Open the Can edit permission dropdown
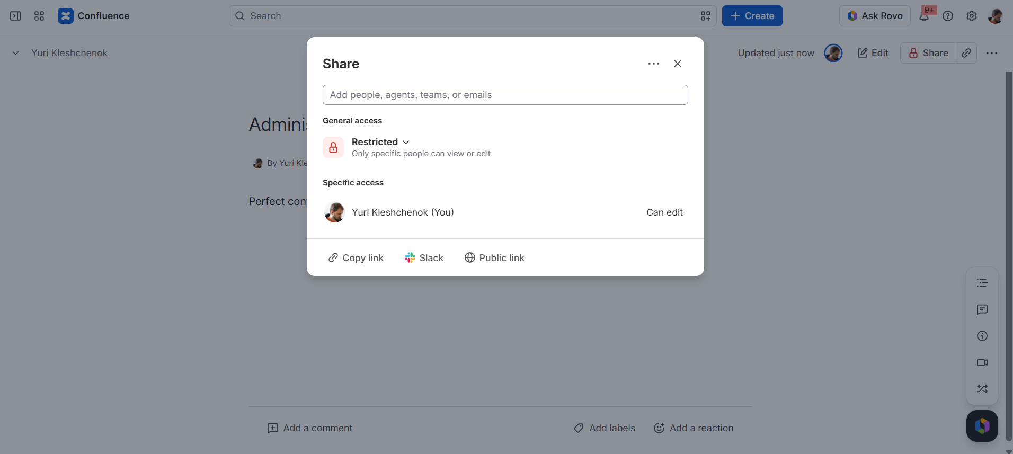Viewport: 1013px width, 454px height. point(664,212)
